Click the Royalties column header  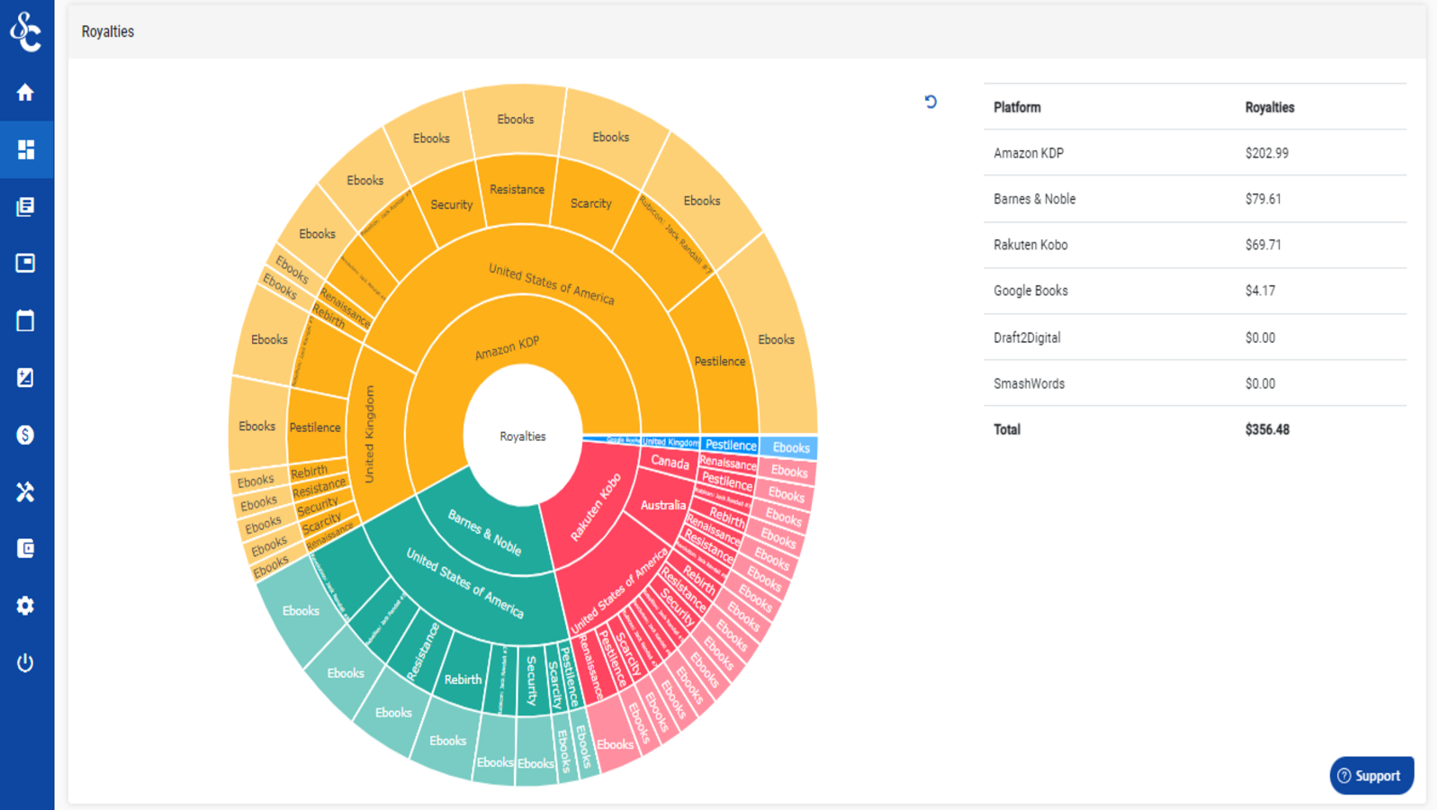tap(1270, 107)
